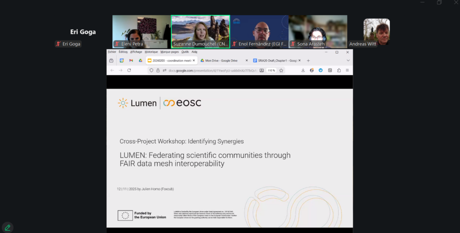
Task: Open the Affichage menu
Action: coord(136,52)
